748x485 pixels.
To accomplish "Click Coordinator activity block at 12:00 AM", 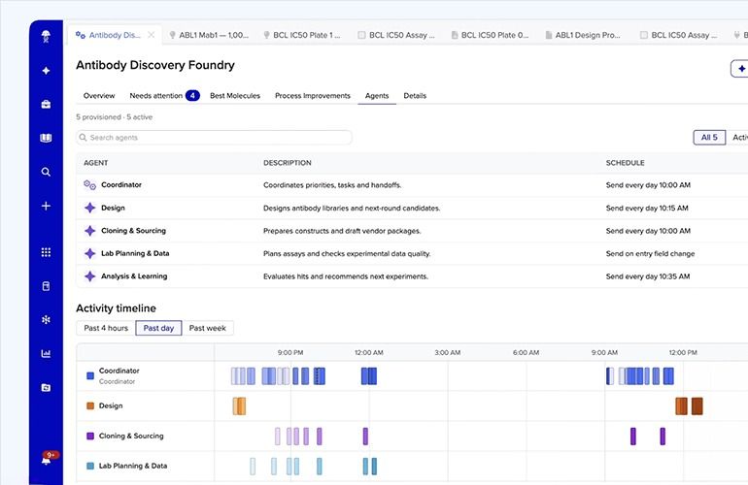I will pos(369,376).
